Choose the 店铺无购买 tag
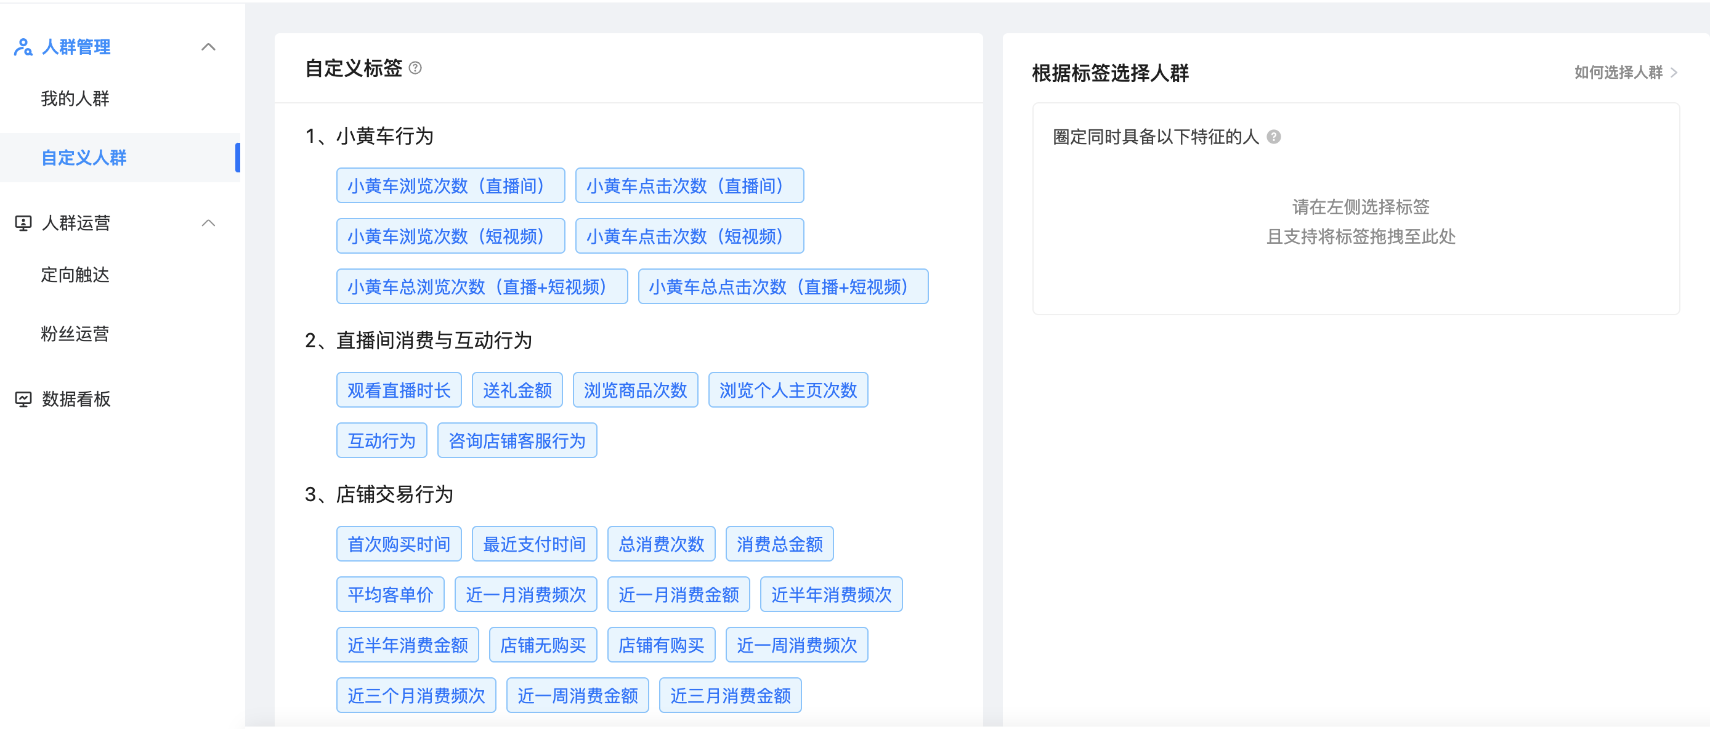1710x729 pixels. [542, 645]
